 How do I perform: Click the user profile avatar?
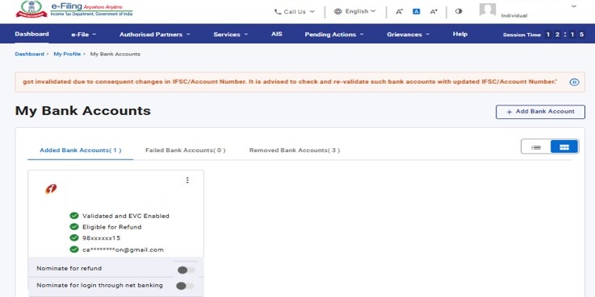(488, 10)
